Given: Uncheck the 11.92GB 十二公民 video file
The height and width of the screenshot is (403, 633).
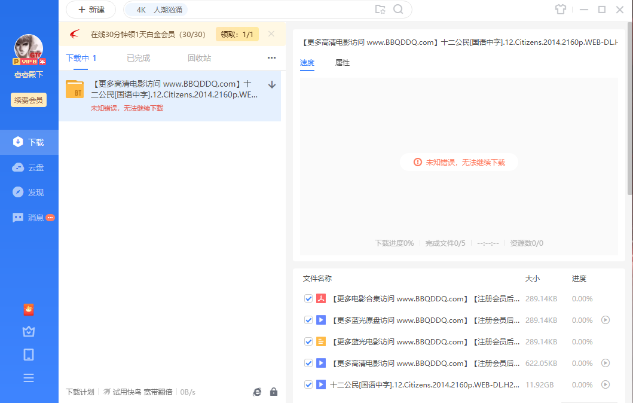Looking at the screenshot, I should [308, 384].
